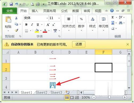
Task: Toggle Italic formatting
Action: click(32, 24)
